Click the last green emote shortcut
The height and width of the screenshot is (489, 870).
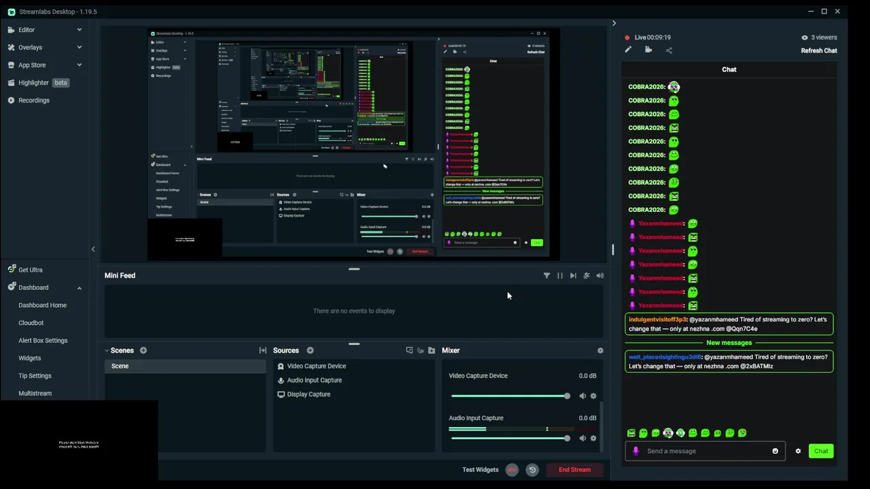tap(742, 433)
